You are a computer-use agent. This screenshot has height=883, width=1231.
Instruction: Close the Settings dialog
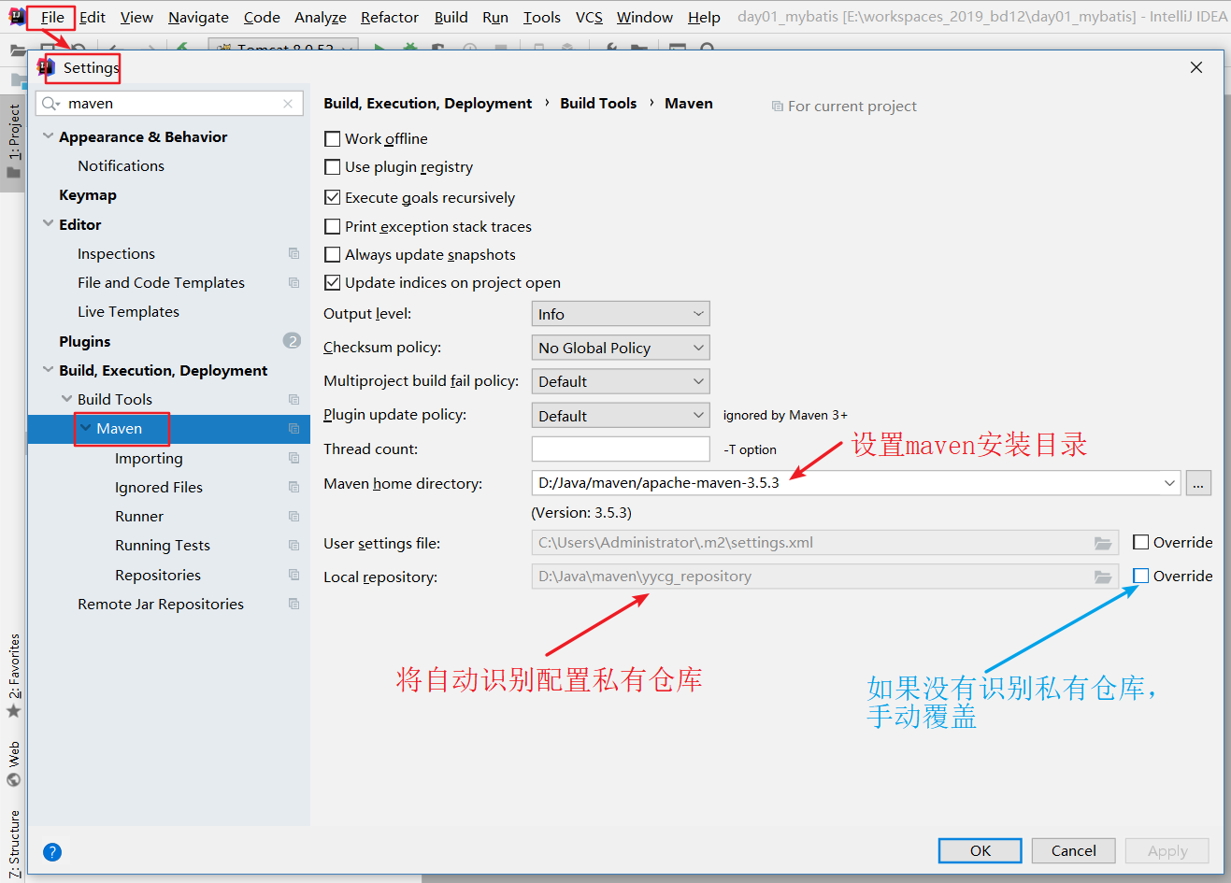coord(1196,67)
